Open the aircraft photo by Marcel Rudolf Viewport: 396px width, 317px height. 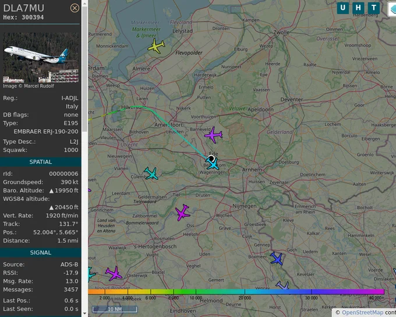pyautogui.click(x=41, y=57)
